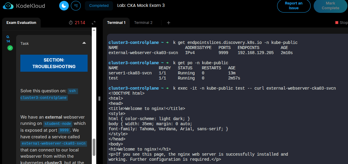This screenshot has height=164, width=348.
Task: Click Mark Complete button
Action: 330,6
